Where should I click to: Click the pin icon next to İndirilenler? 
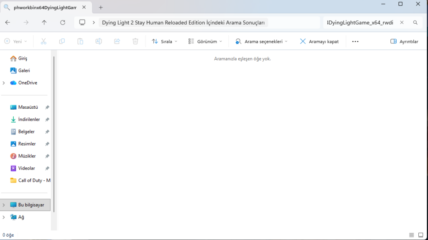pyautogui.click(x=47, y=120)
